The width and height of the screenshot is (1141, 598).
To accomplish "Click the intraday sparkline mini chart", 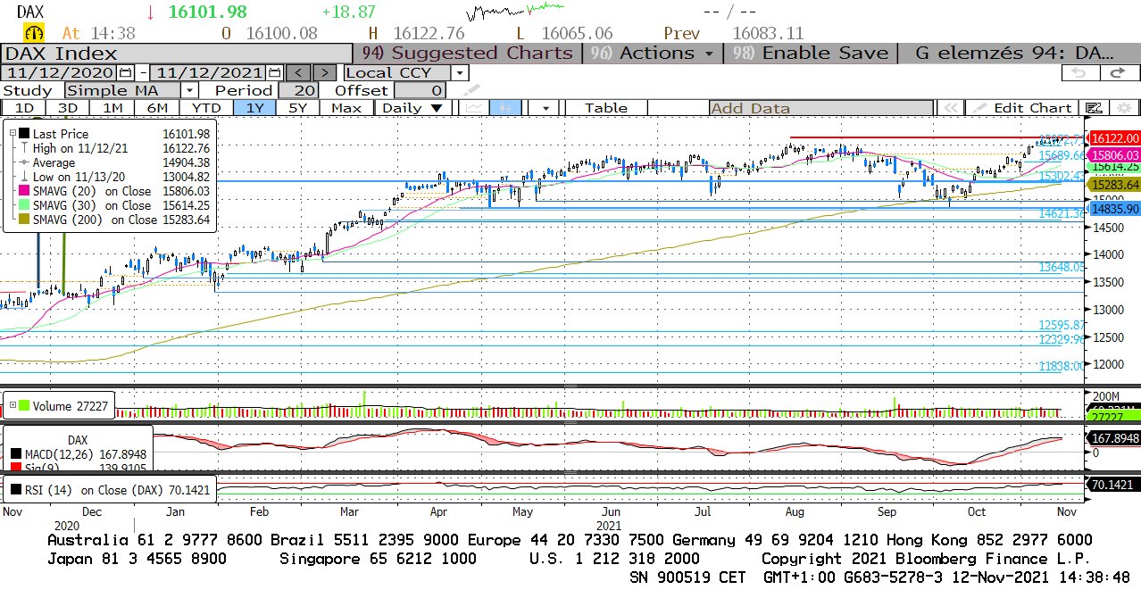I will 517,12.
